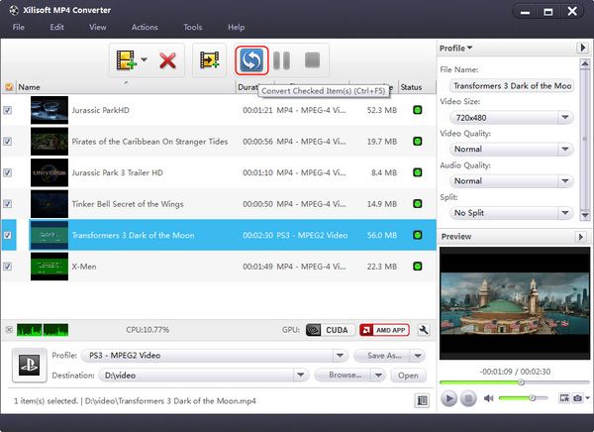
Task: Sort list by Name column header
Action: coord(126,87)
